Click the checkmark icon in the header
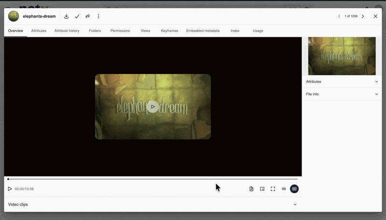The width and height of the screenshot is (386, 220). click(x=77, y=16)
